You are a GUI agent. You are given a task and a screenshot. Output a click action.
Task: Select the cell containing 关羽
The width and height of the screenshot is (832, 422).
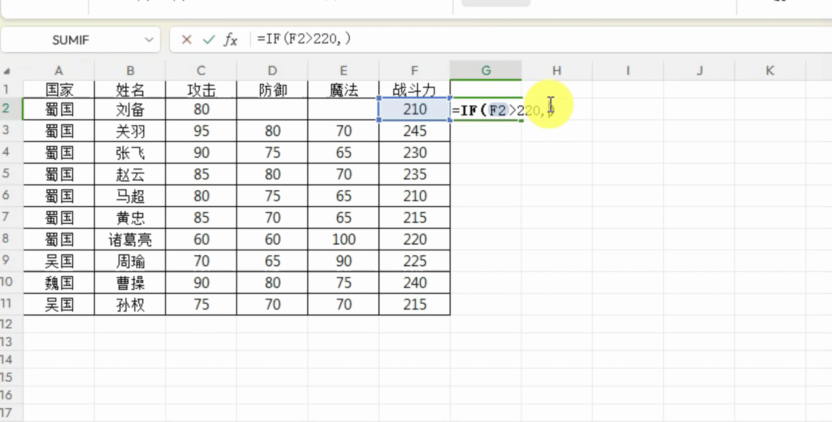click(130, 131)
